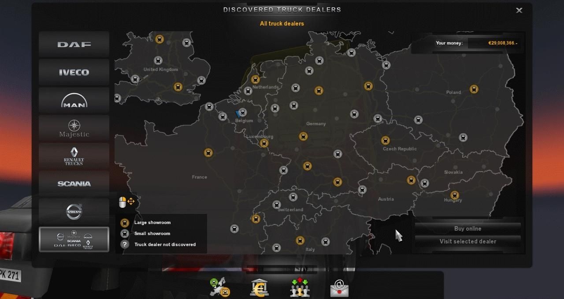Click Buy online button

click(x=468, y=228)
